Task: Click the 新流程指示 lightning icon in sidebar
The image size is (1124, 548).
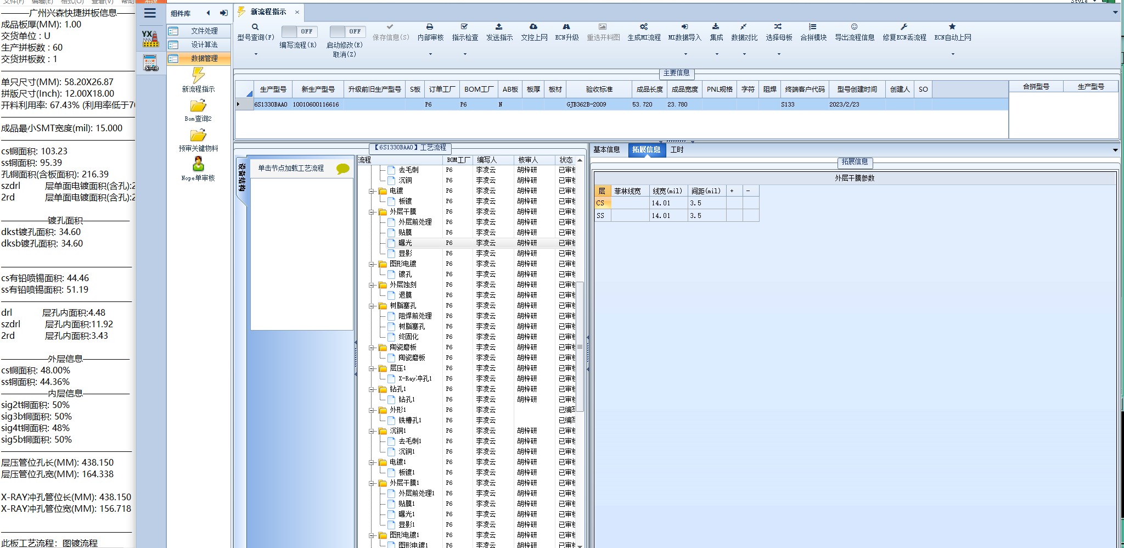Action: [198, 75]
